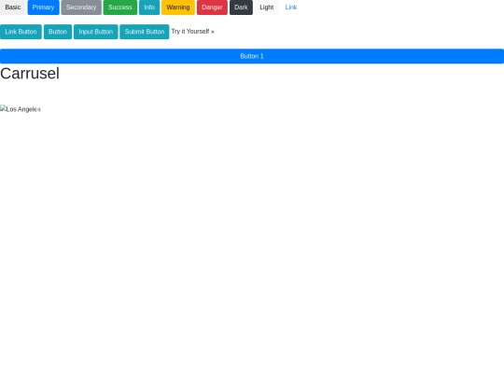Image resolution: width=504 pixels, height=378 pixels.
Task: Click the broken Los Angeles carousel image
Action: coord(21,109)
